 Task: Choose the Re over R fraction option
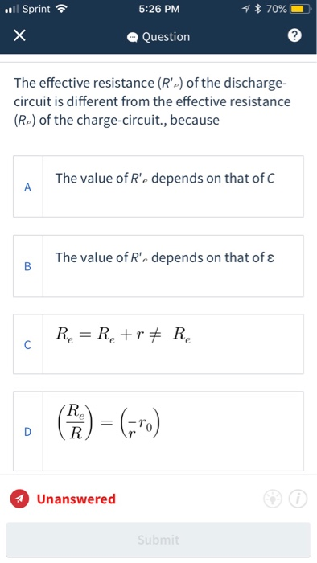point(158,432)
